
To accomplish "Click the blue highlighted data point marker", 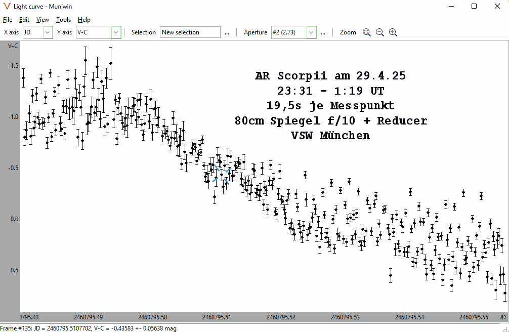I will click(x=222, y=175).
